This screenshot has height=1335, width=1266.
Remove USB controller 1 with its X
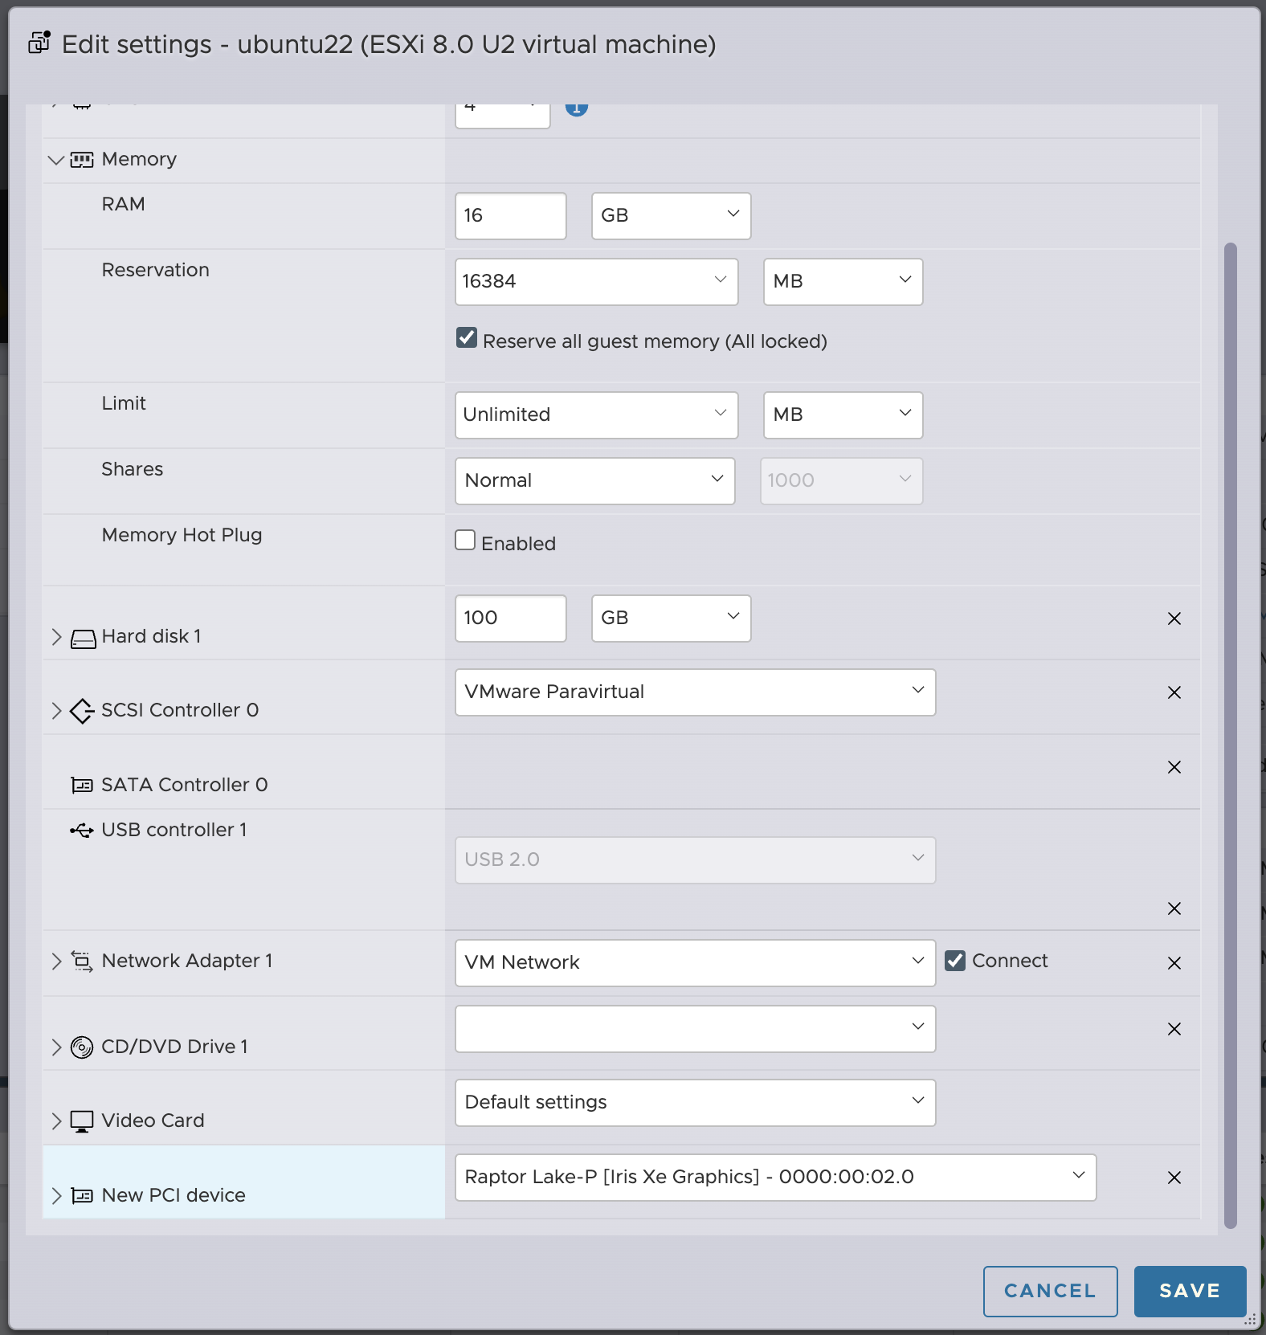[x=1174, y=908]
